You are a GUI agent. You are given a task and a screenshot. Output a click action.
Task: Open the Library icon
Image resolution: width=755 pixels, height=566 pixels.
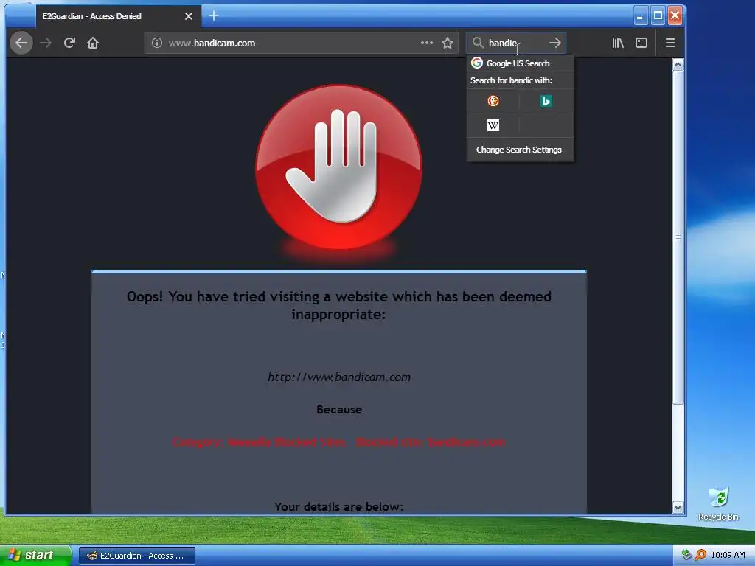(x=618, y=43)
